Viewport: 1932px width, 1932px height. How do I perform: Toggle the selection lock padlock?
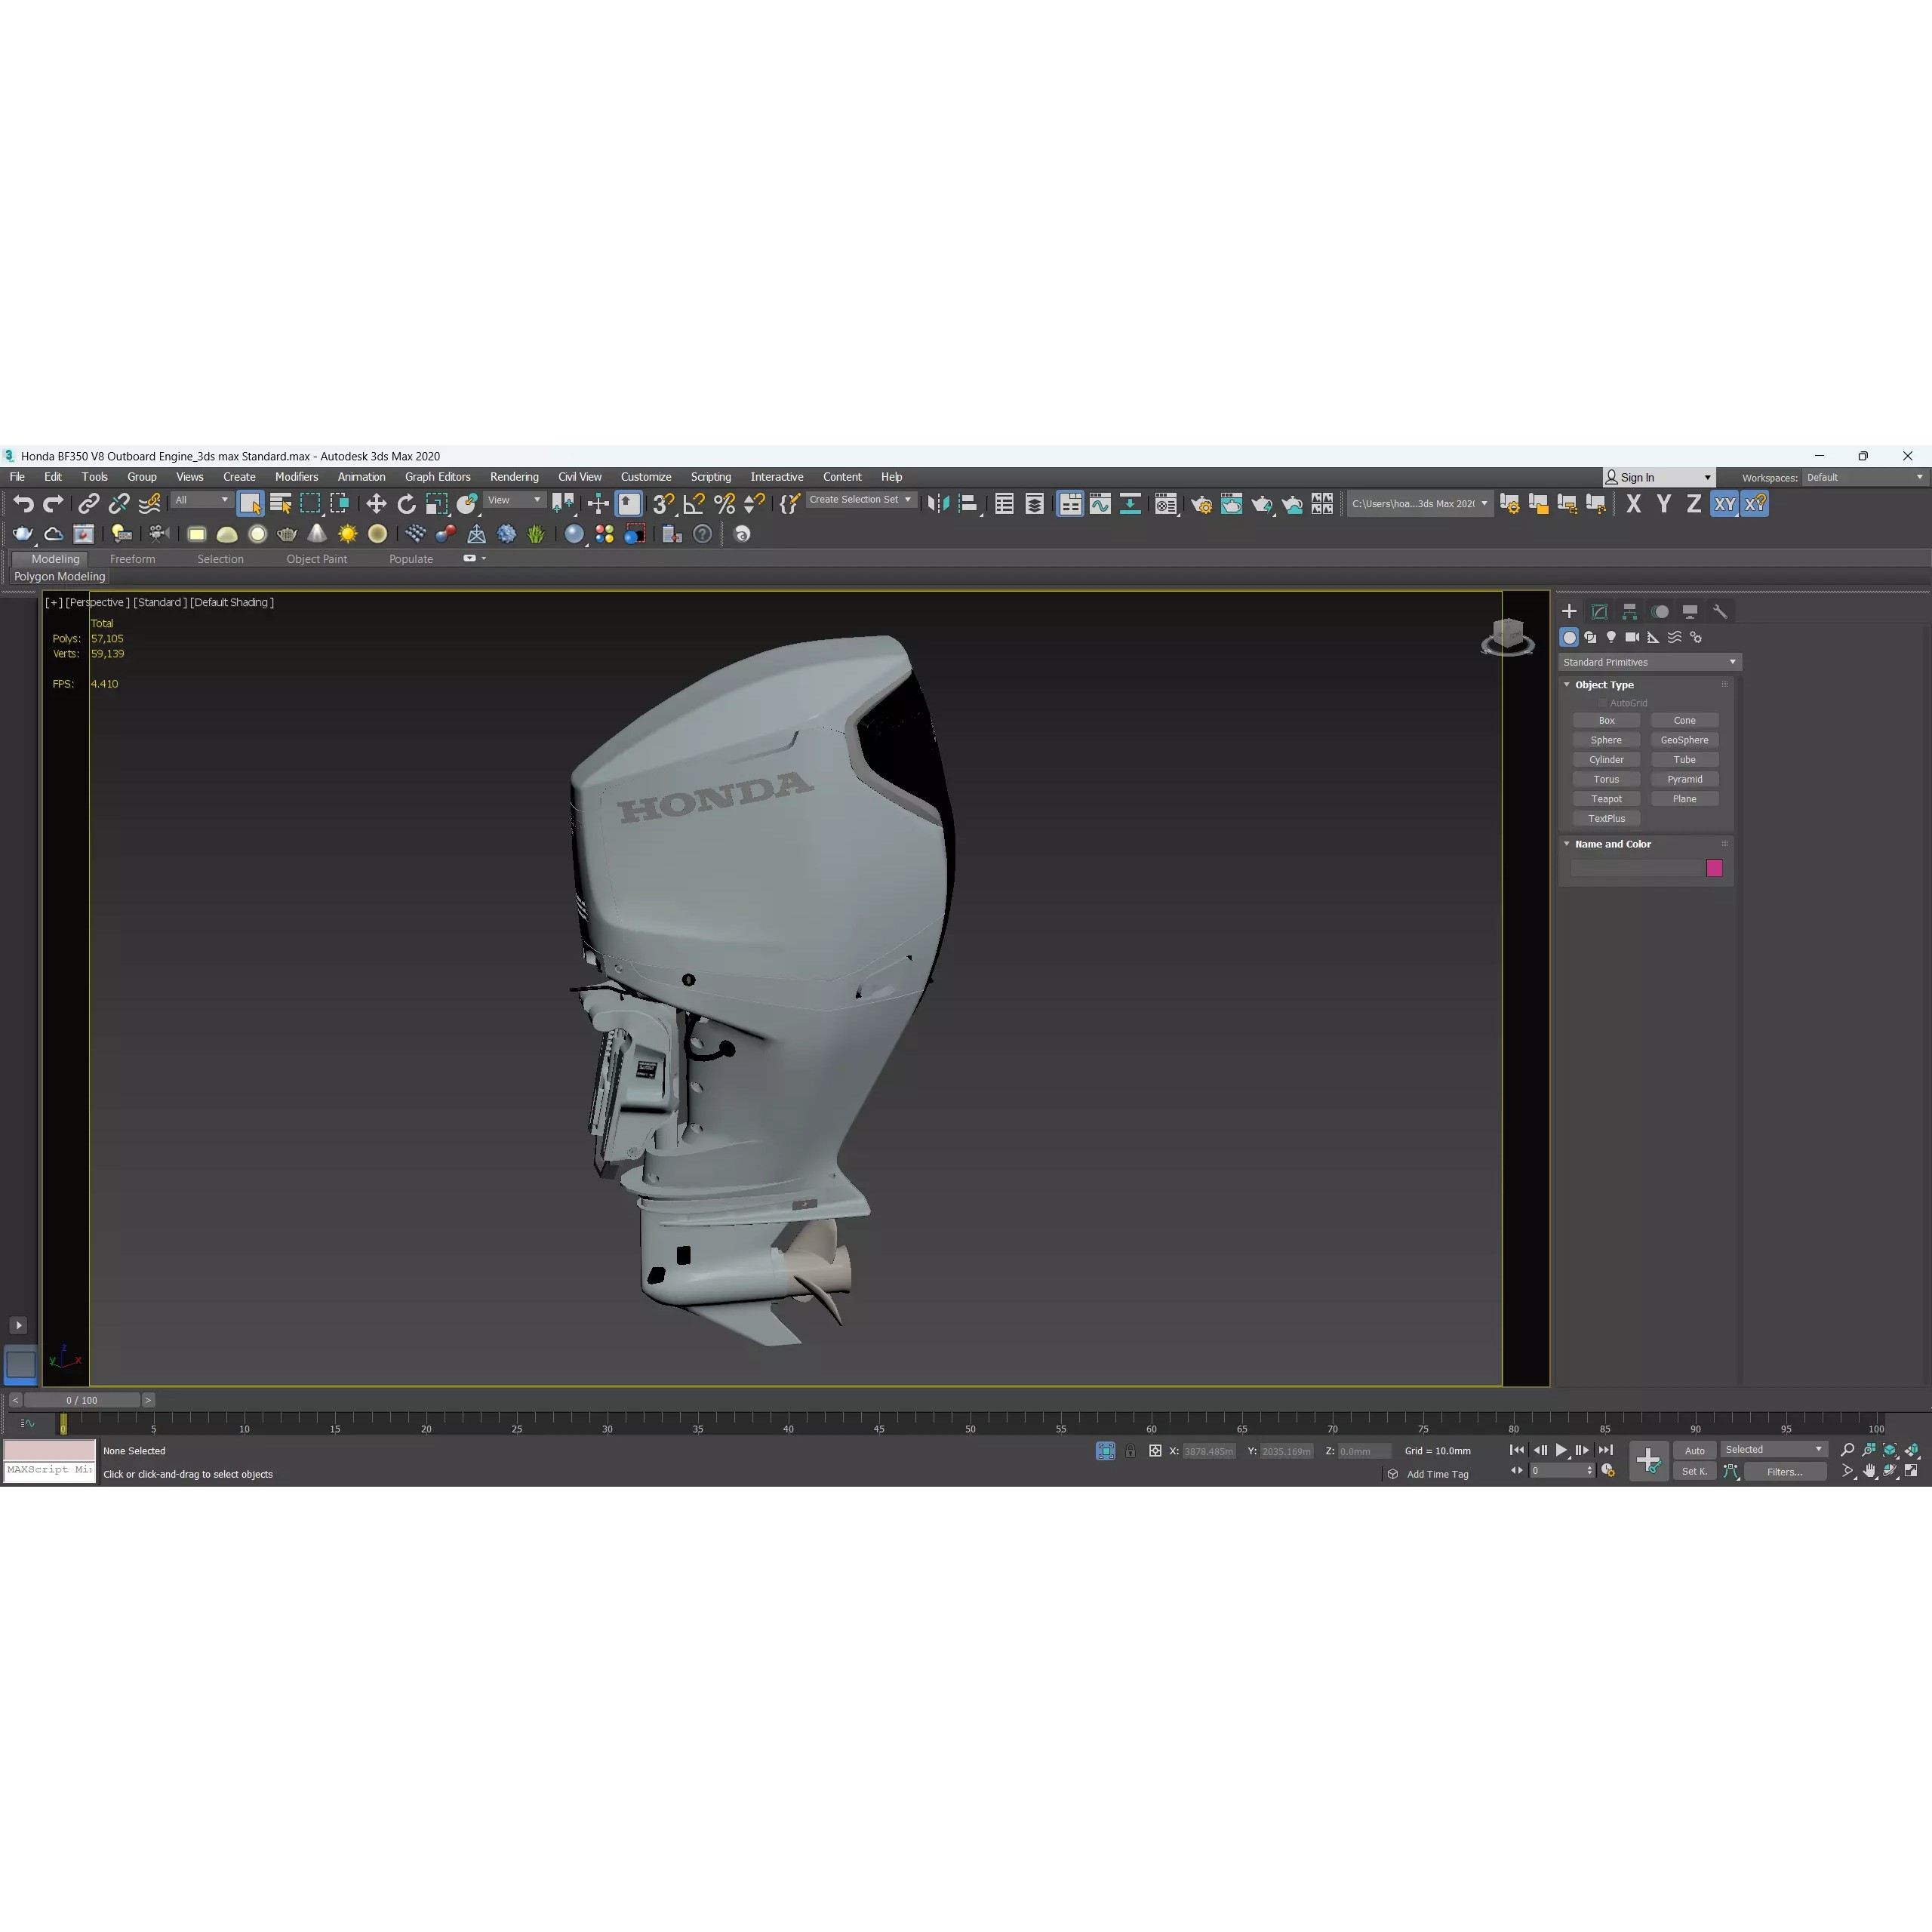pos(1131,1451)
